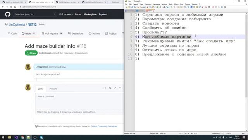Open the repository Discussions tab

[76, 33]
